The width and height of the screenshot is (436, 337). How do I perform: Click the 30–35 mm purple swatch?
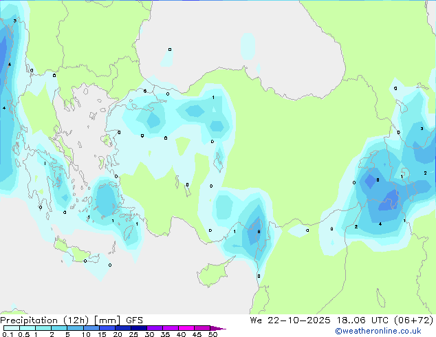(154, 328)
